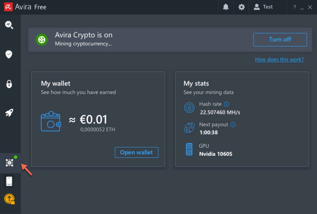Click the Avira Crypto green logo
317x214 pixels.
42,39
